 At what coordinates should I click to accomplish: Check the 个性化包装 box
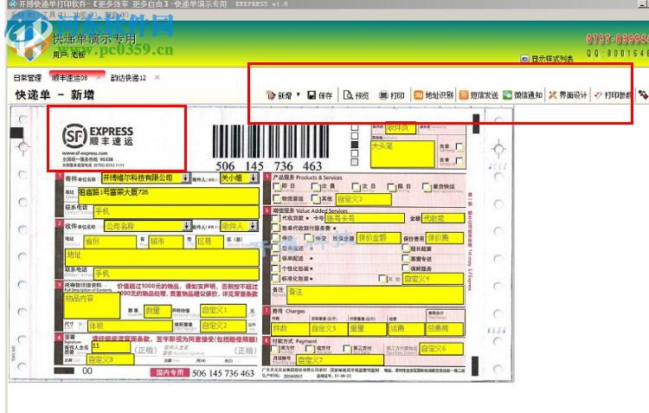click(x=276, y=268)
